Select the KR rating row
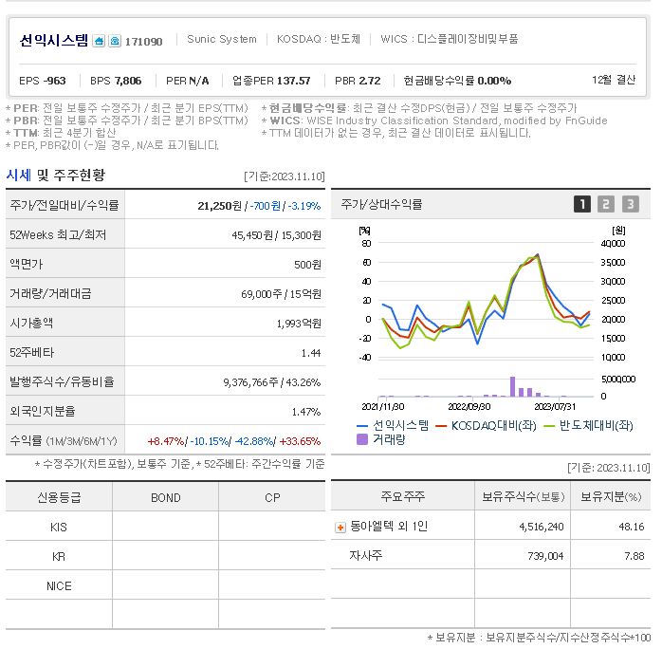The image size is (662, 649). pos(165,557)
